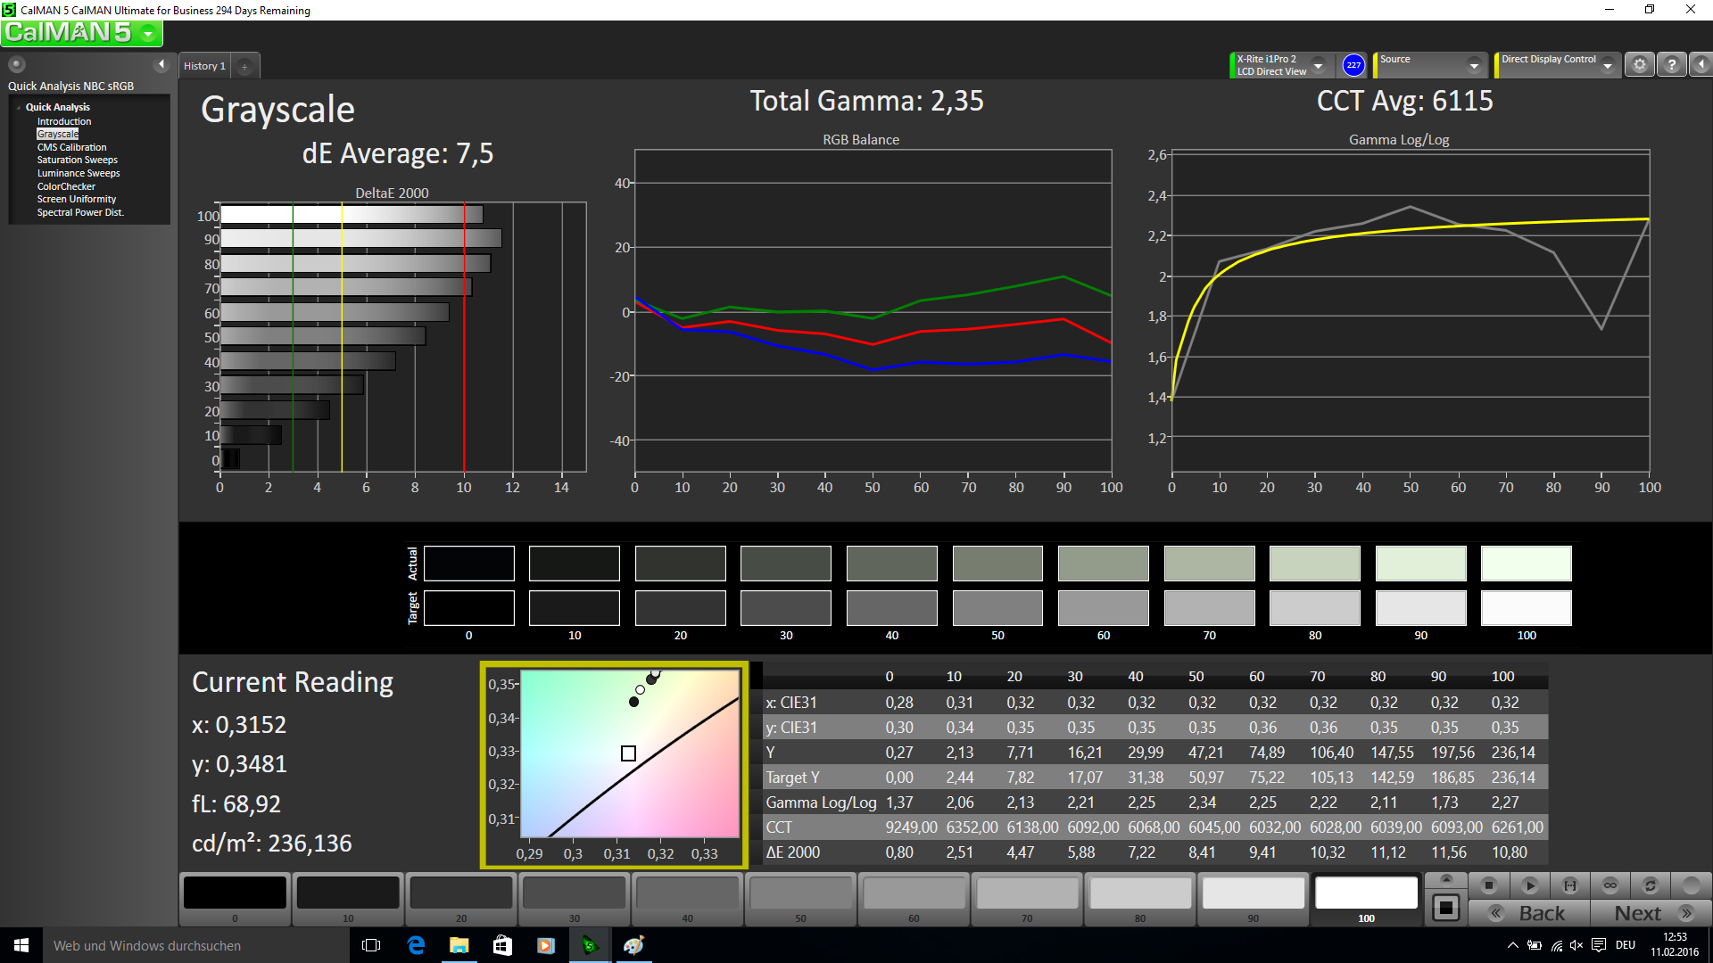This screenshot has height=963, width=1713.
Task: Click the infinity continuous read icon
Action: pyautogui.click(x=1610, y=885)
